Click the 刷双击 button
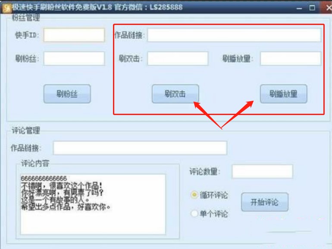 [x=175, y=94]
